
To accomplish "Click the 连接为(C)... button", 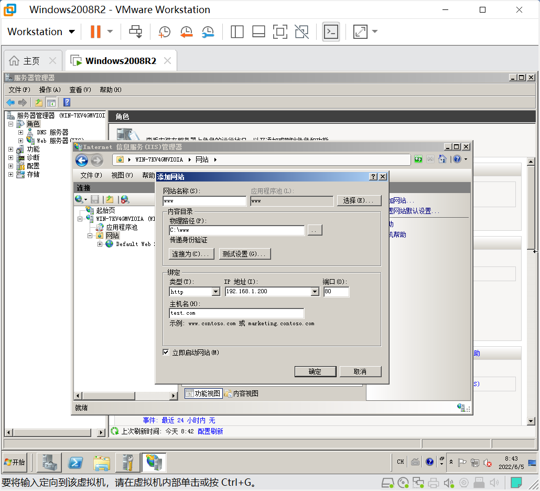I will (x=191, y=254).
